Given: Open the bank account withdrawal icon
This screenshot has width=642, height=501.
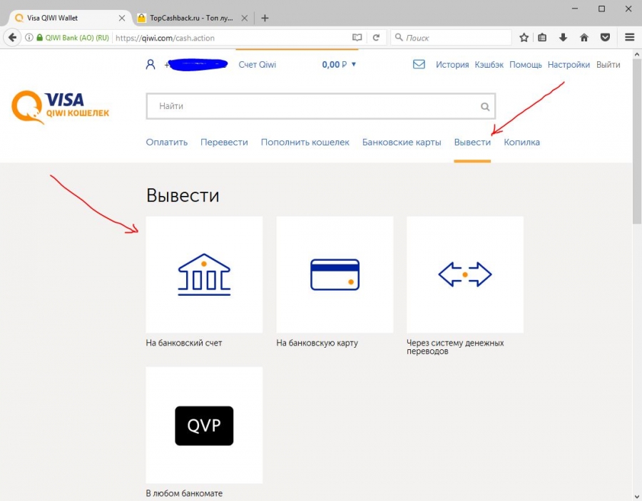Looking at the screenshot, I should coord(204,274).
